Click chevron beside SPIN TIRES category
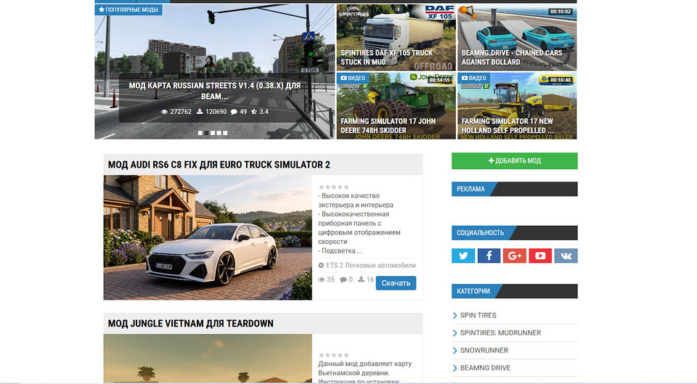Image resolution: width=697 pixels, height=384 pixels. [x=455, y=316]
